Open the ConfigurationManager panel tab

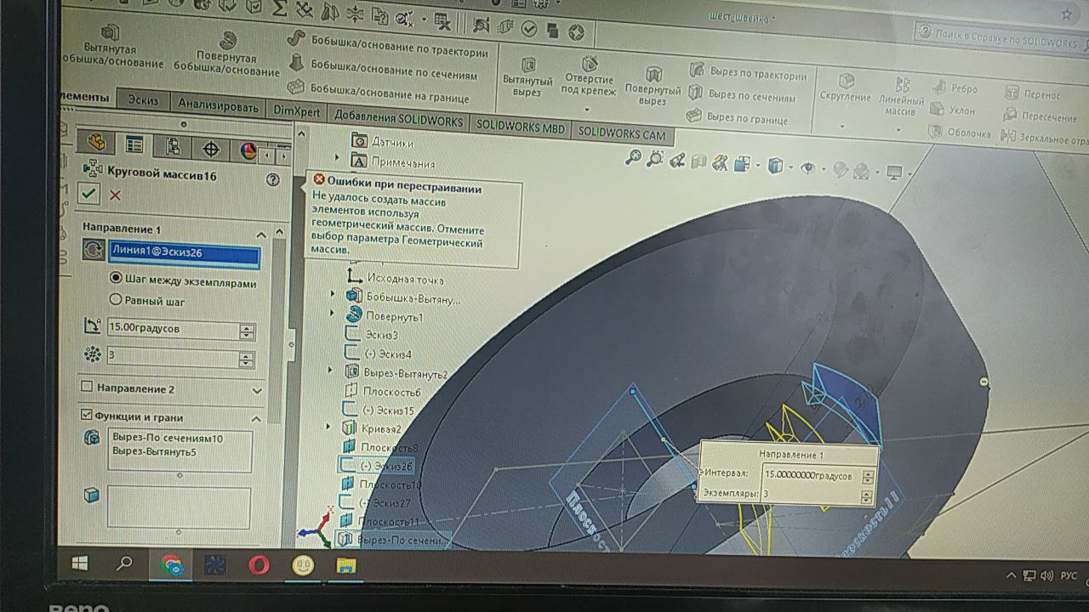click(x=173, y=146)
